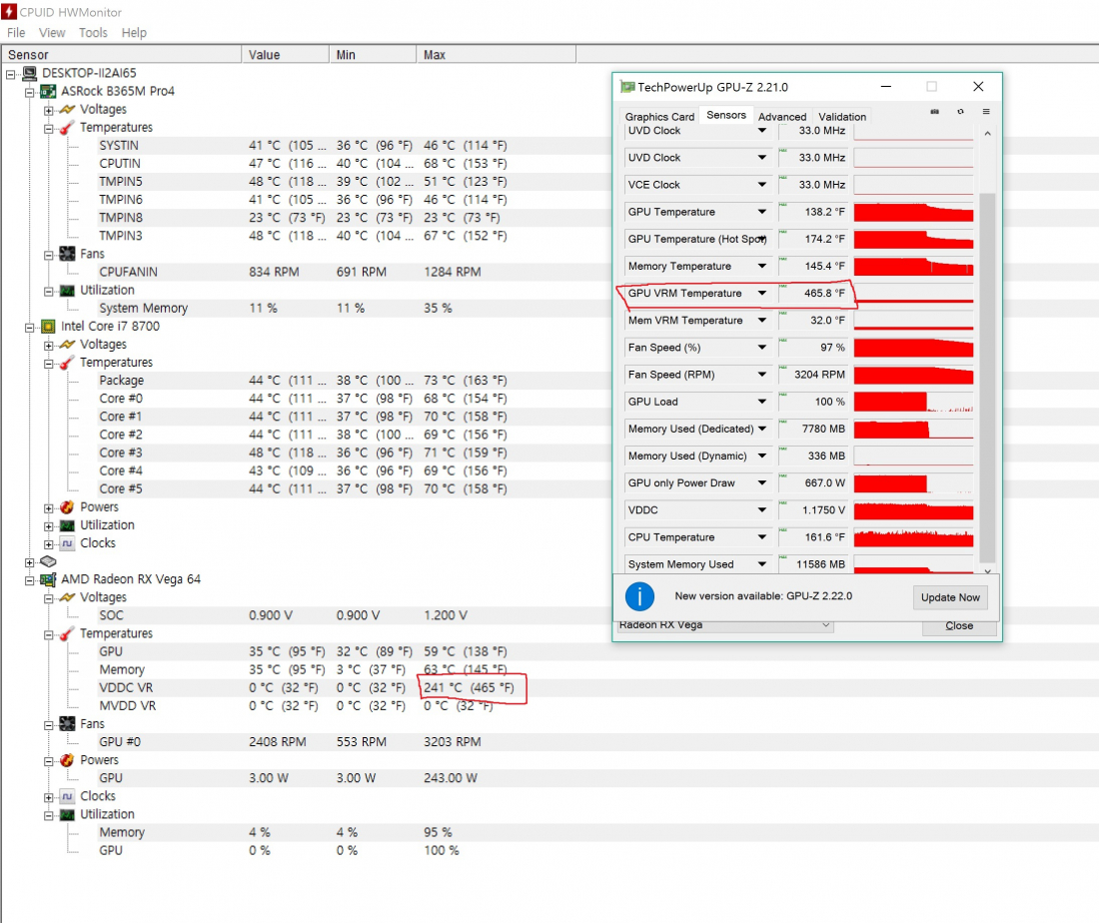Collapse the Intel Core i7 8700 node

(29, 328)
